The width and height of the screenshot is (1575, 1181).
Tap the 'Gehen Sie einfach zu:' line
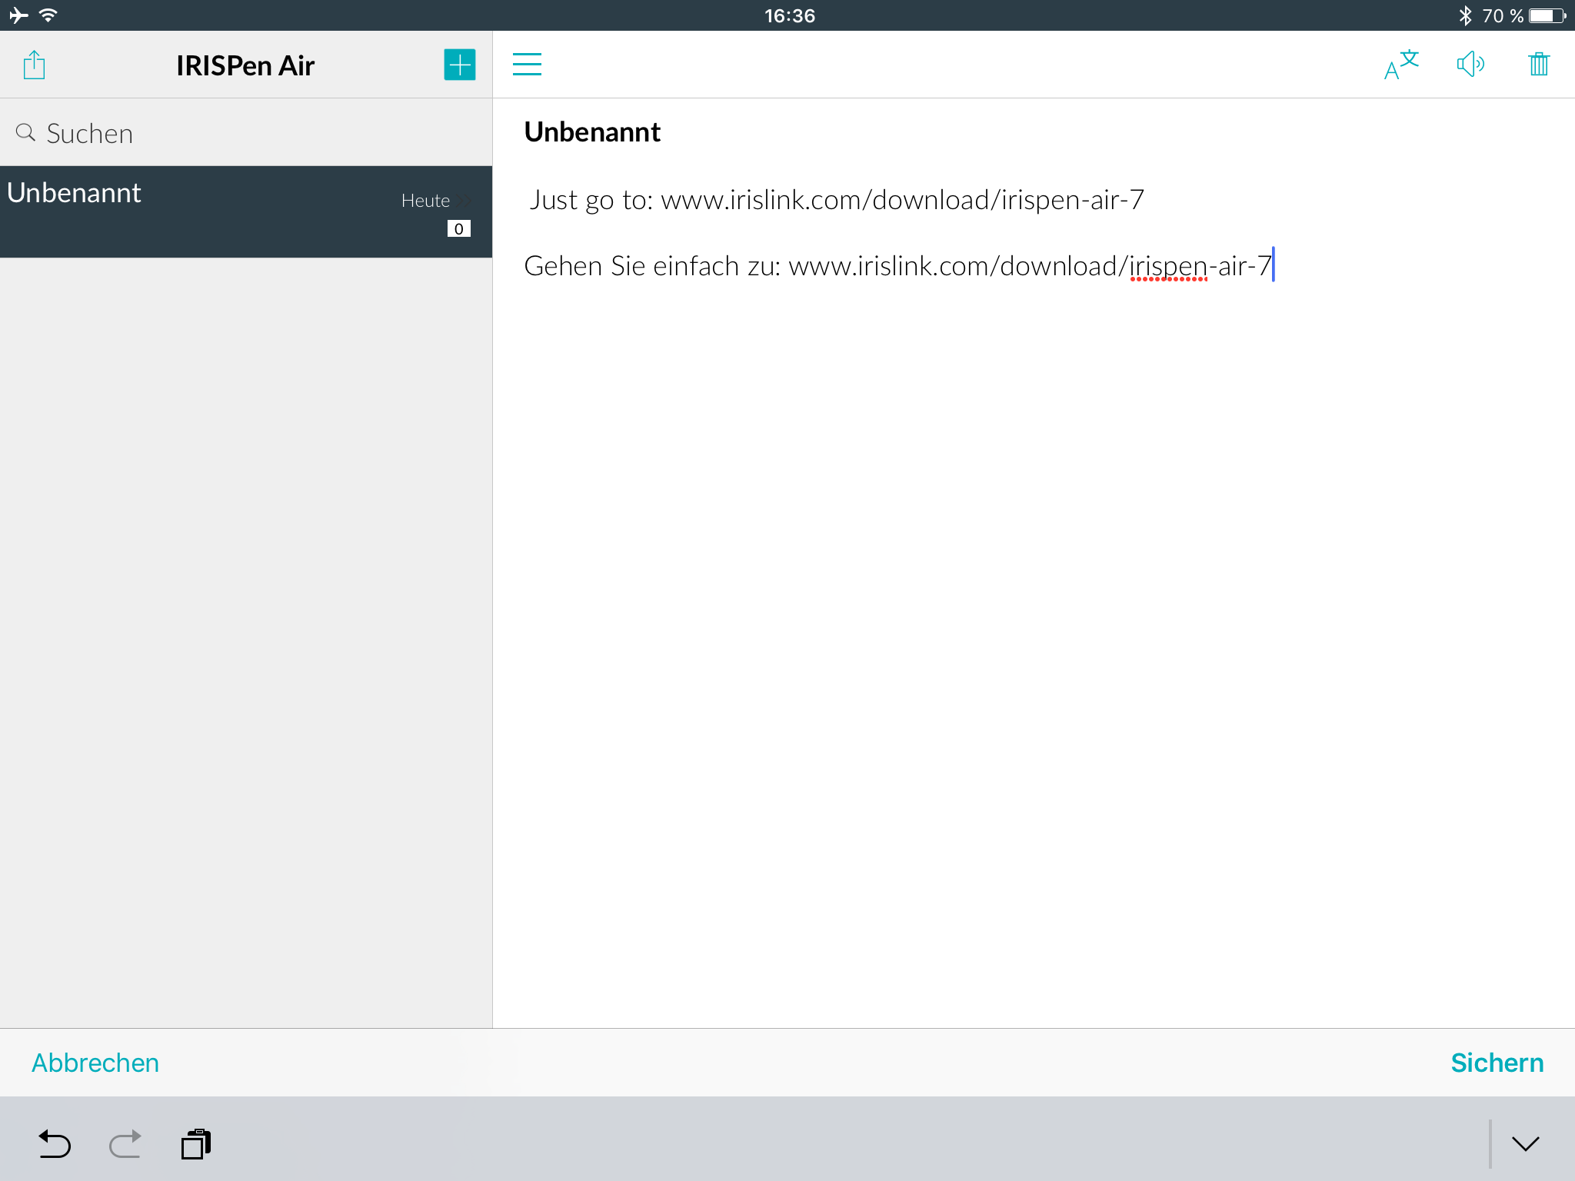click(898, 266)
